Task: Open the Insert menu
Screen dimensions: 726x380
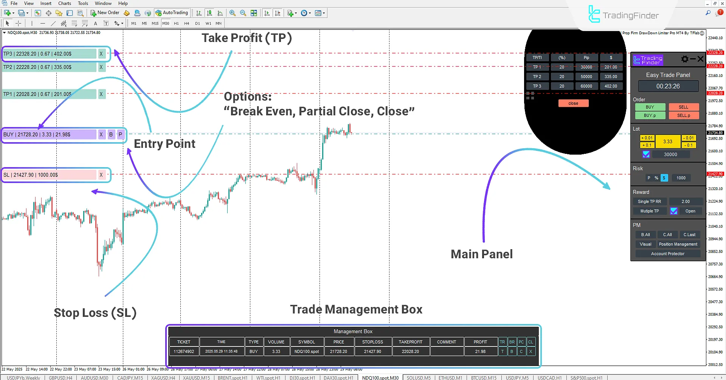Action: [x=46, y=3]
